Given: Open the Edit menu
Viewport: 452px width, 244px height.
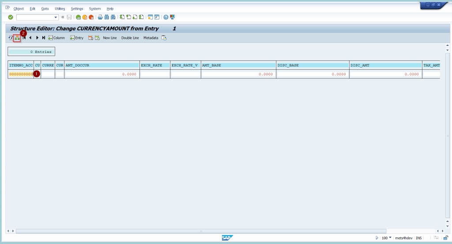Looking at the screenshot, I should pos(32,9).
